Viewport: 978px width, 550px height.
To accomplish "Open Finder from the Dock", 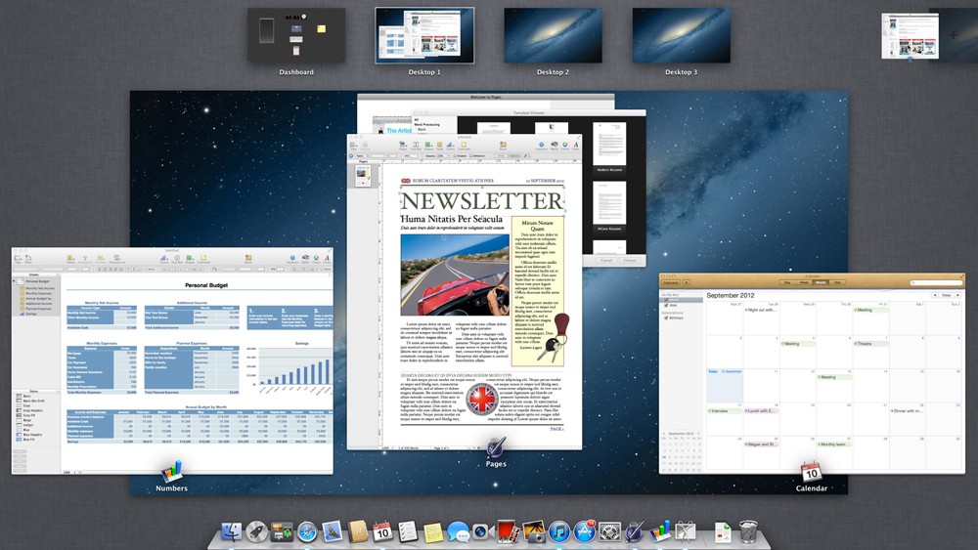I will (x=232, y=532).
